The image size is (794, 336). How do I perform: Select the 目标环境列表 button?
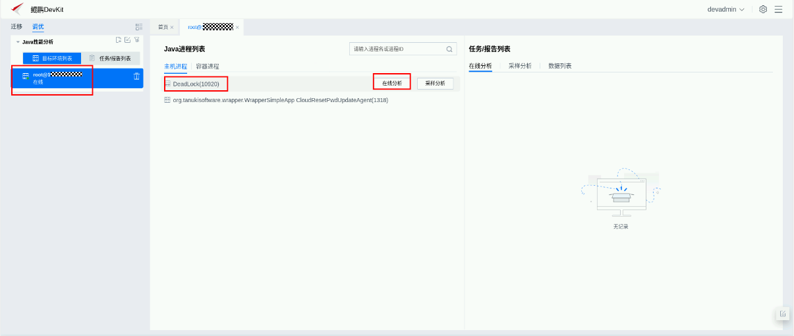coord(52,58)
